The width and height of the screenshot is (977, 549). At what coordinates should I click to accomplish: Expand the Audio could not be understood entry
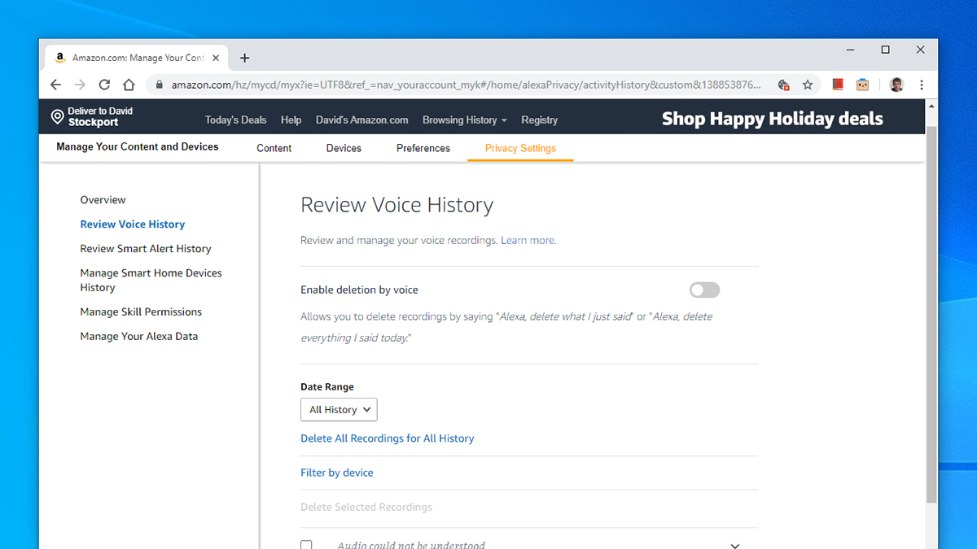pos(734,546)
